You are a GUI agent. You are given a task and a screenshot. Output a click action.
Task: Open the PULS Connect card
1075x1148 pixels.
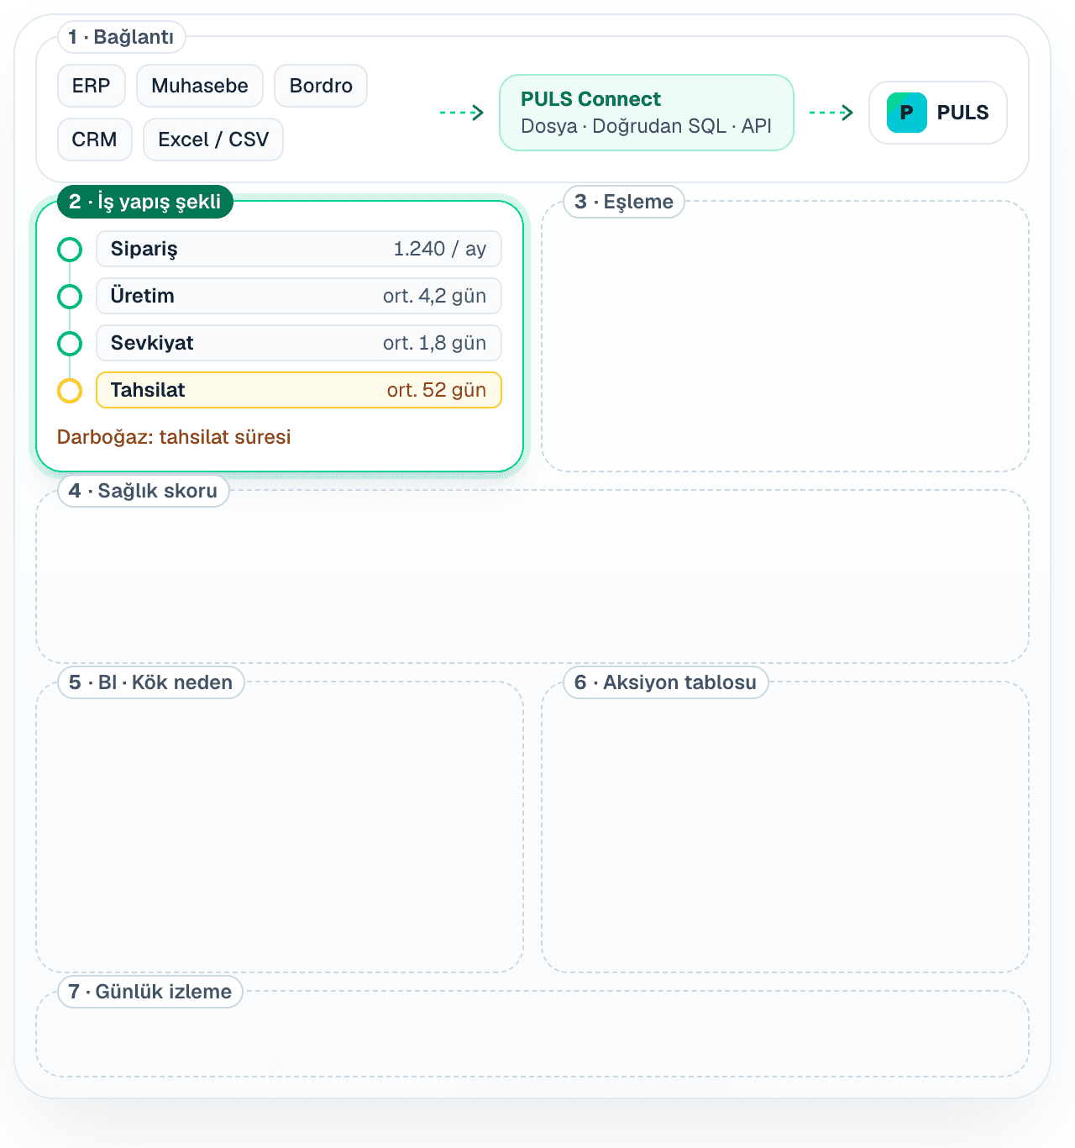coord(647,113)
